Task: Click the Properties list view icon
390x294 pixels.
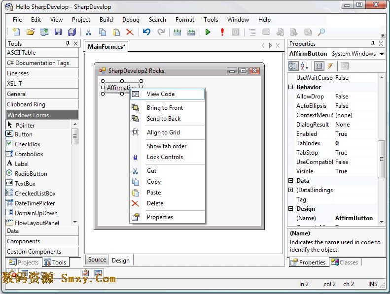Action: tap(319, 66)
